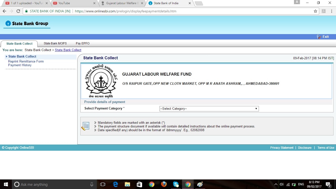
Task: Open File Explorer from the taskbar
Action: coord(127,184)
